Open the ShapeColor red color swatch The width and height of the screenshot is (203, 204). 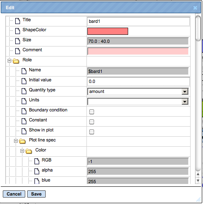click(108, 31)
